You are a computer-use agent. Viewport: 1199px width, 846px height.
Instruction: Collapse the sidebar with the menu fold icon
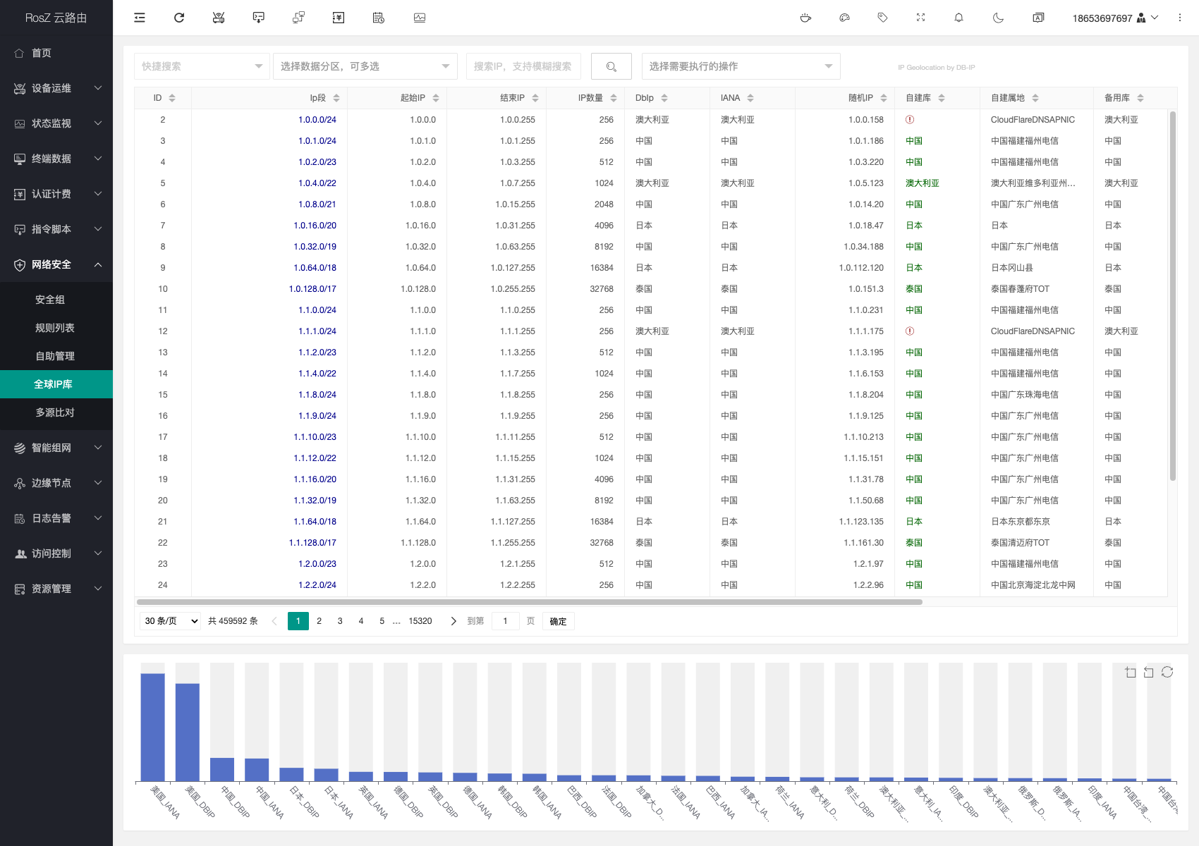click(x=140, y=18)
